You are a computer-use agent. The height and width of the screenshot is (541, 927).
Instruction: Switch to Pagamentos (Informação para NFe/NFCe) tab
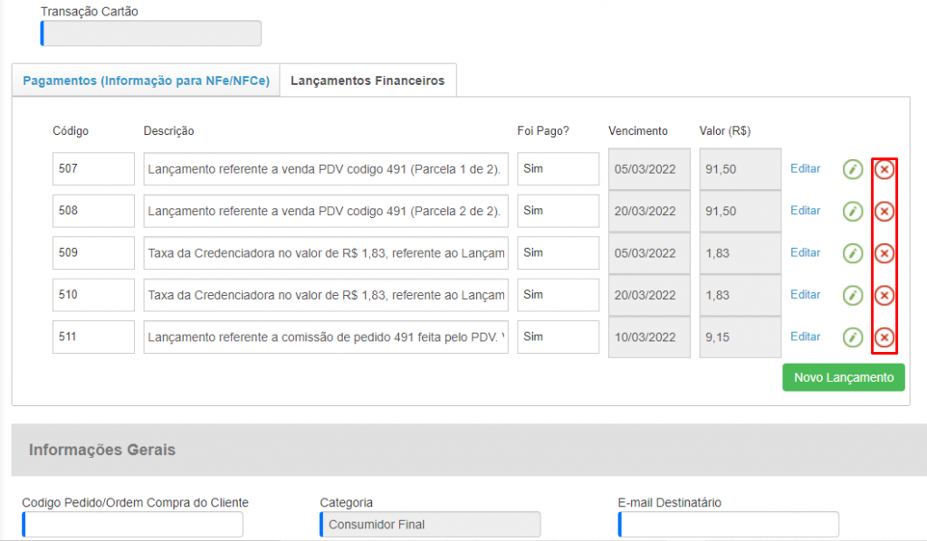(146, 81)
